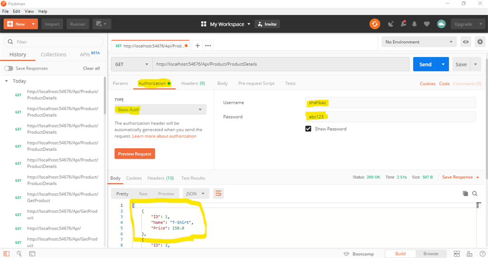
Task: Click the sidebar filter search icon
Action: tap(10, 42)
